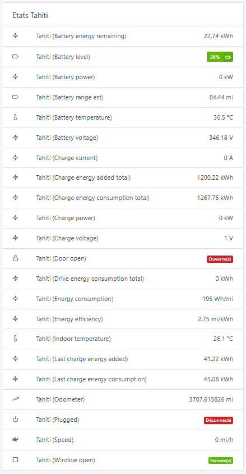Select Tahiti (Last charge energy consumption) row
Screen dimensions: 246x474
click(x=123, y=379)
